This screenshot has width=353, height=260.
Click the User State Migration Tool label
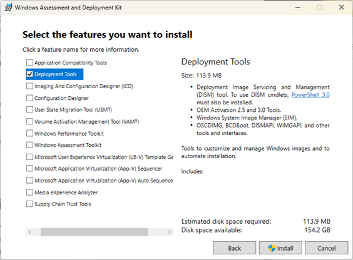73,110
